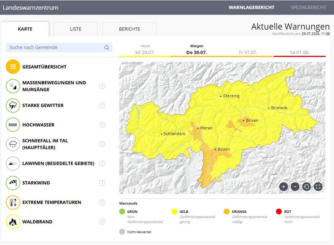This screenshot has height=245, width=334.
Task: Click the publication date 29.07.2026, 11:38
Action: click(316, 34)
